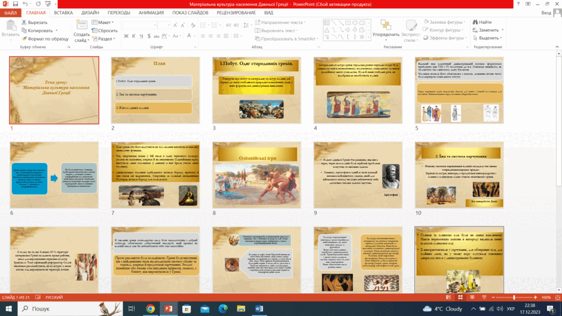
Task: Select slide 8 Олімпійські ігри thumbnail
Action: point(256,175)
